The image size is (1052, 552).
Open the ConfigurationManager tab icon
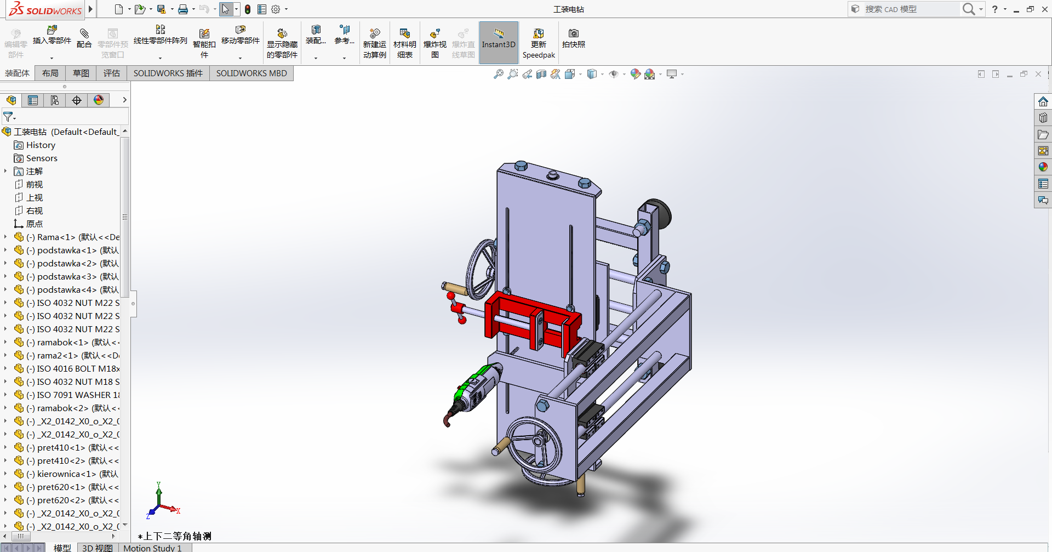55,100
